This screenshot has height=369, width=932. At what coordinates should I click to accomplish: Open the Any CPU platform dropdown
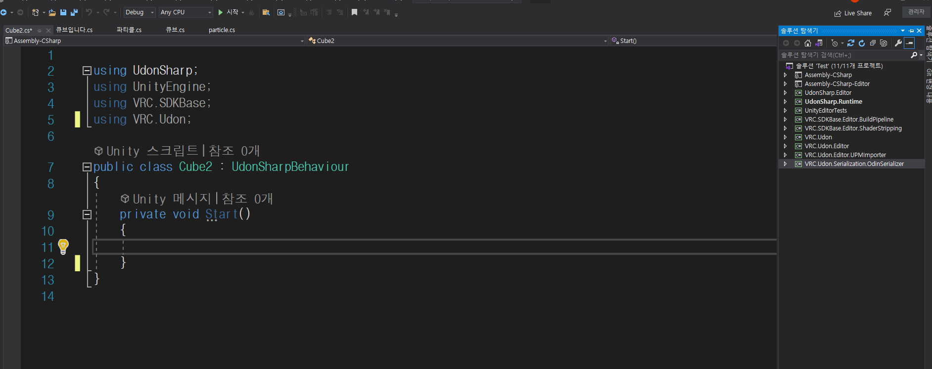click(x=186, y=12)
